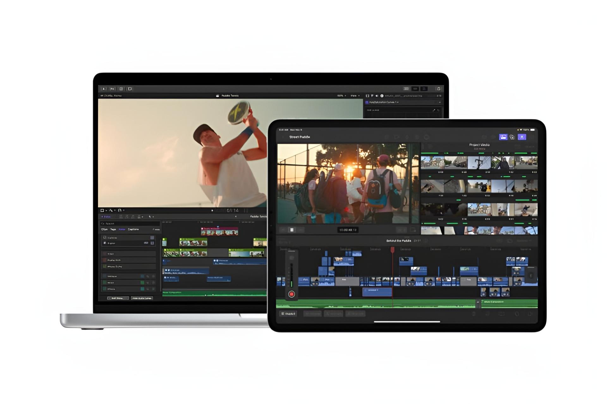Image resolution: width=607 pixels, height=404 pixels.
Task: Open the Transform tool dropdown below the Mac viewer
Action: click(104, 210)
